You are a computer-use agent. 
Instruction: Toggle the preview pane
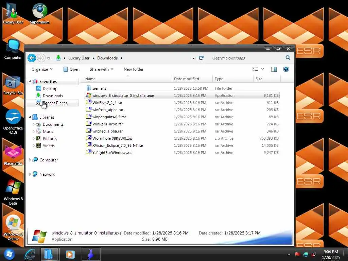click(274, 69)
